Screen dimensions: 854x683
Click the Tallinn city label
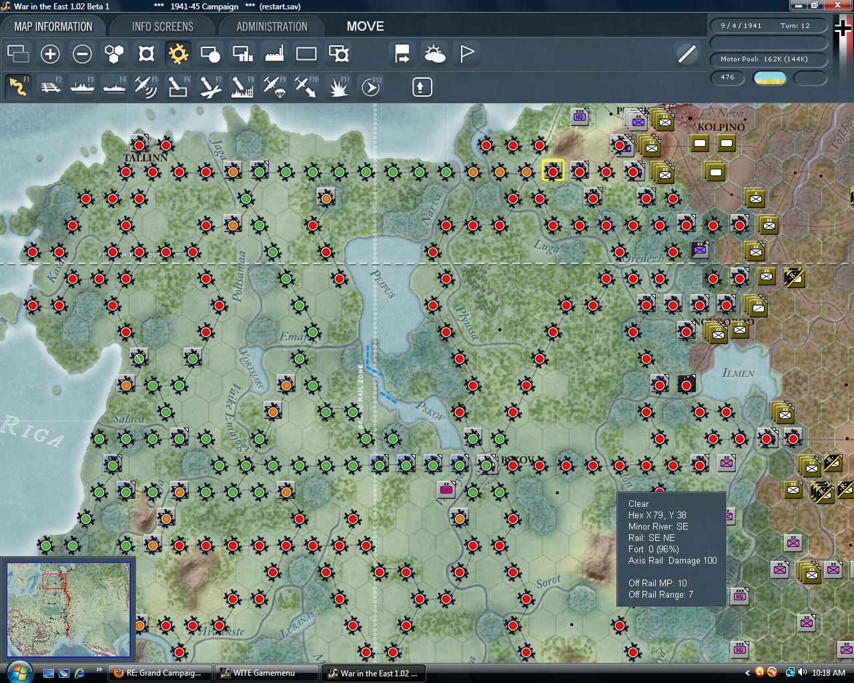pos(145,158)
